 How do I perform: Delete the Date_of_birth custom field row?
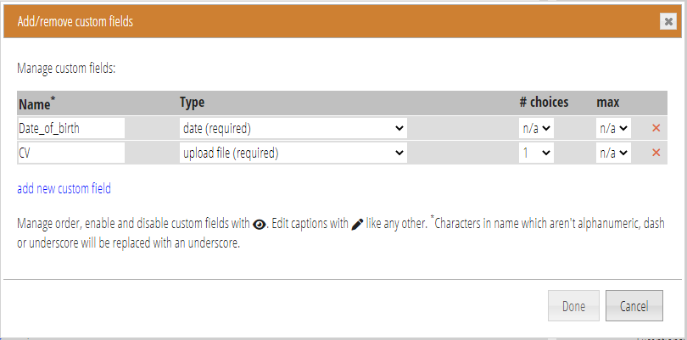pyautogui.click(x=656, y=128)
